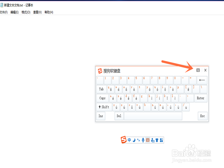
Task: Click the Sogou S logo on input toolbar
Action: point(124,139)
